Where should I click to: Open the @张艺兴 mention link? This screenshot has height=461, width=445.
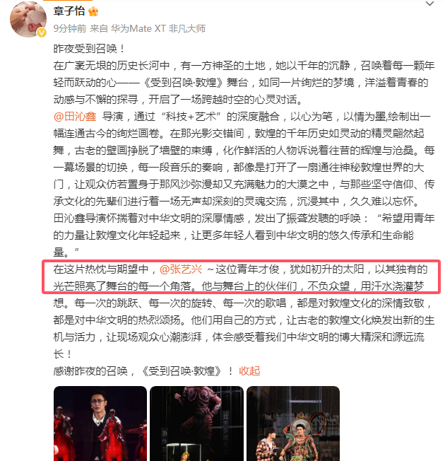(x=181, y=269)
